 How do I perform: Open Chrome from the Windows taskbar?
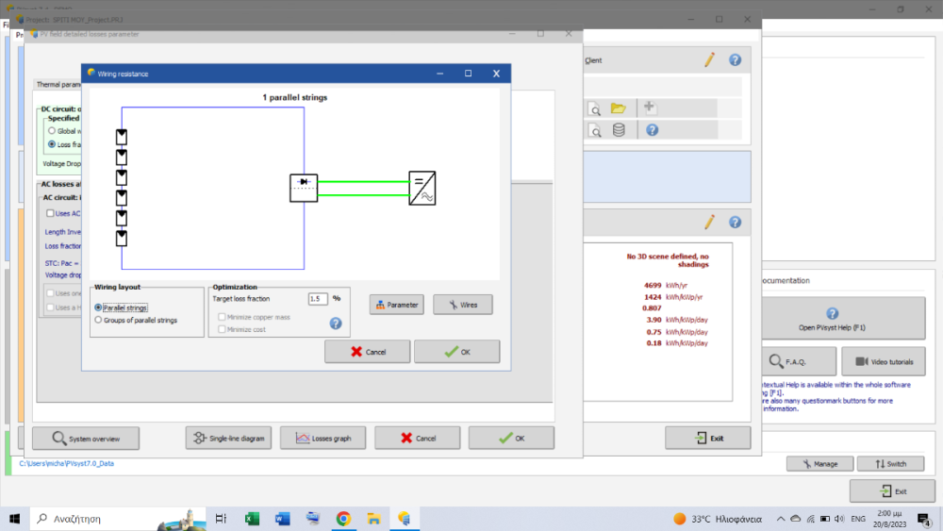coord(343,519)
